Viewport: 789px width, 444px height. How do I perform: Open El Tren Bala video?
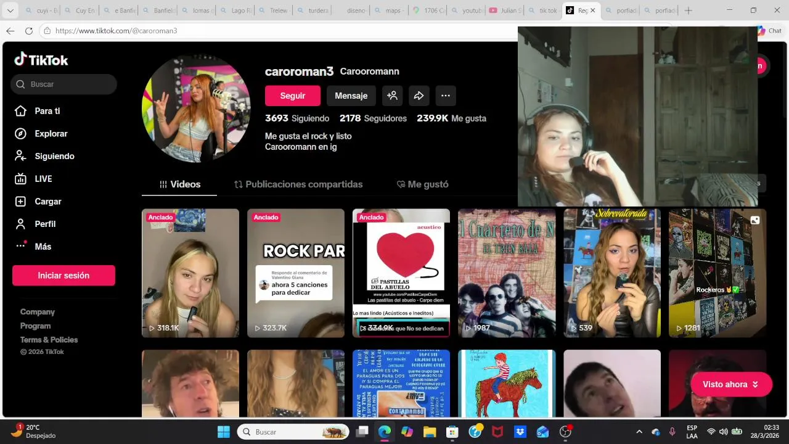[507, 273]
